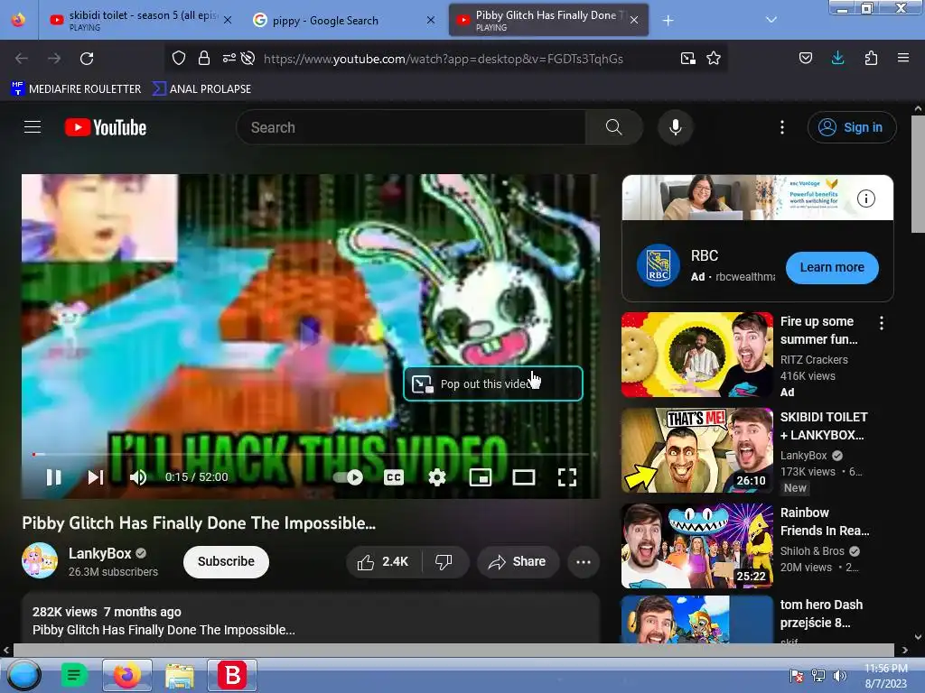
Task: Open more actions ellipsis under video
Action: click(584, 562)
